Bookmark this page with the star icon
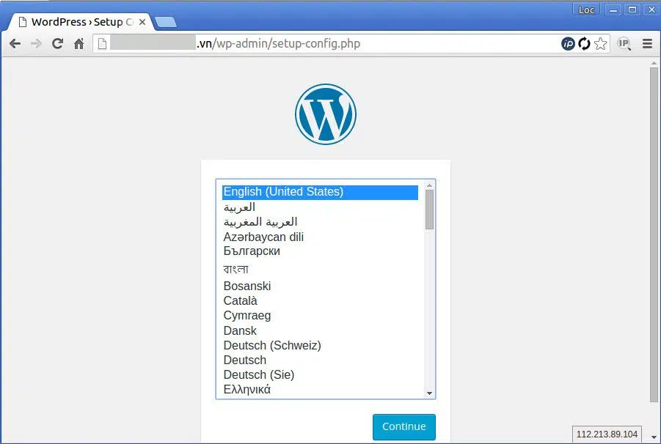 click(600, 43)
